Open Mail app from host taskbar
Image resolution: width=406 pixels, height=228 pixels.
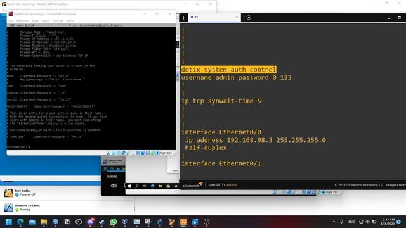coord(32,222)
